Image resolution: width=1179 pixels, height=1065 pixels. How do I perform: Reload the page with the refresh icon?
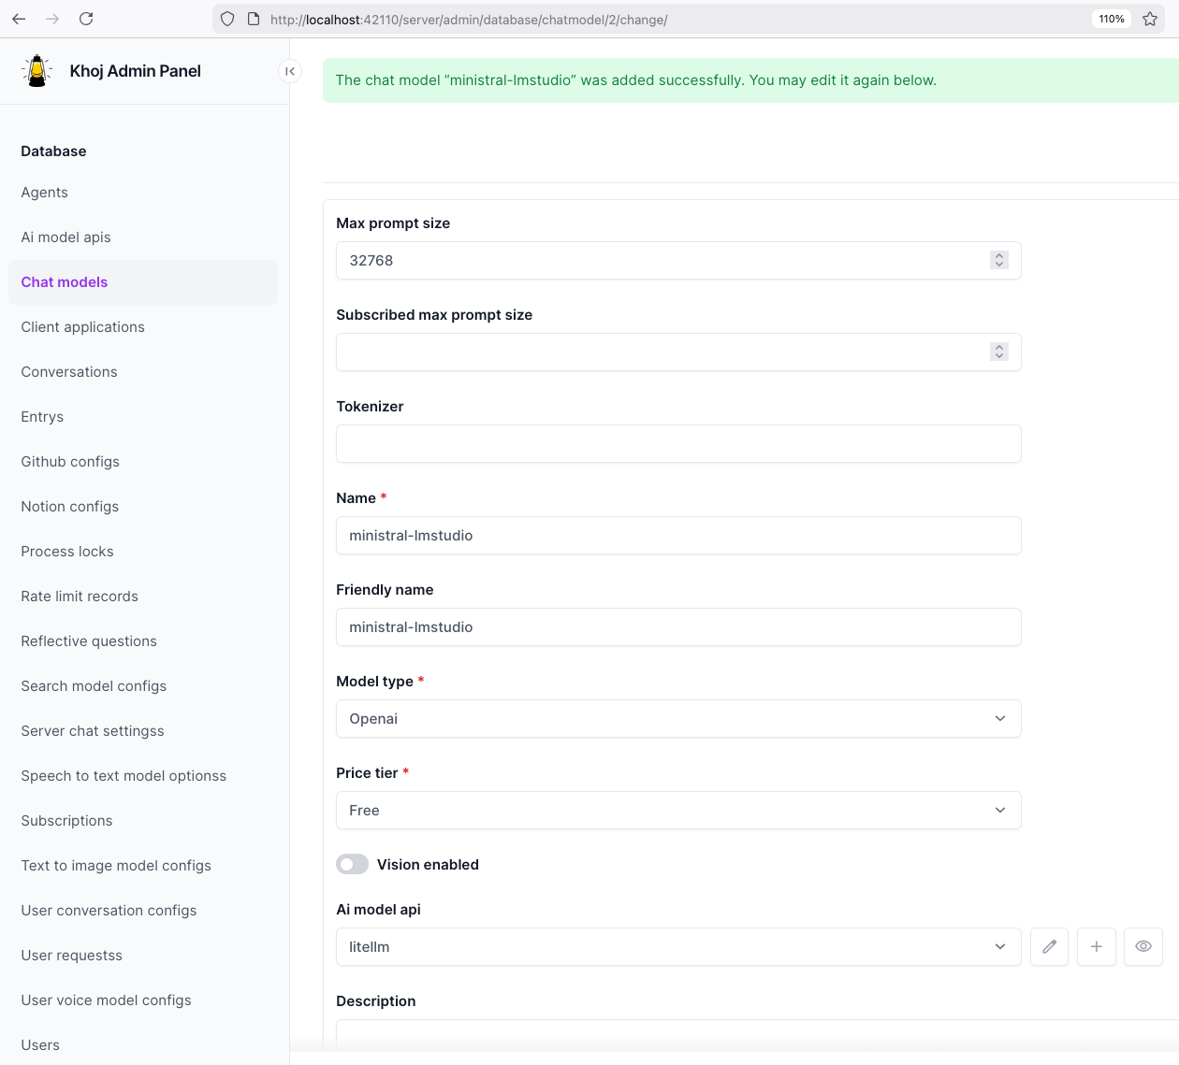86,19
